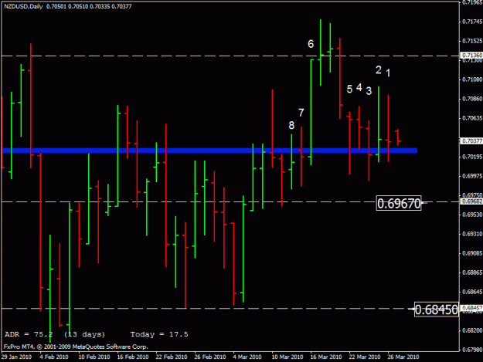
Task: Click the 26 Mar 2010 date label
Action: pos(403,357)
